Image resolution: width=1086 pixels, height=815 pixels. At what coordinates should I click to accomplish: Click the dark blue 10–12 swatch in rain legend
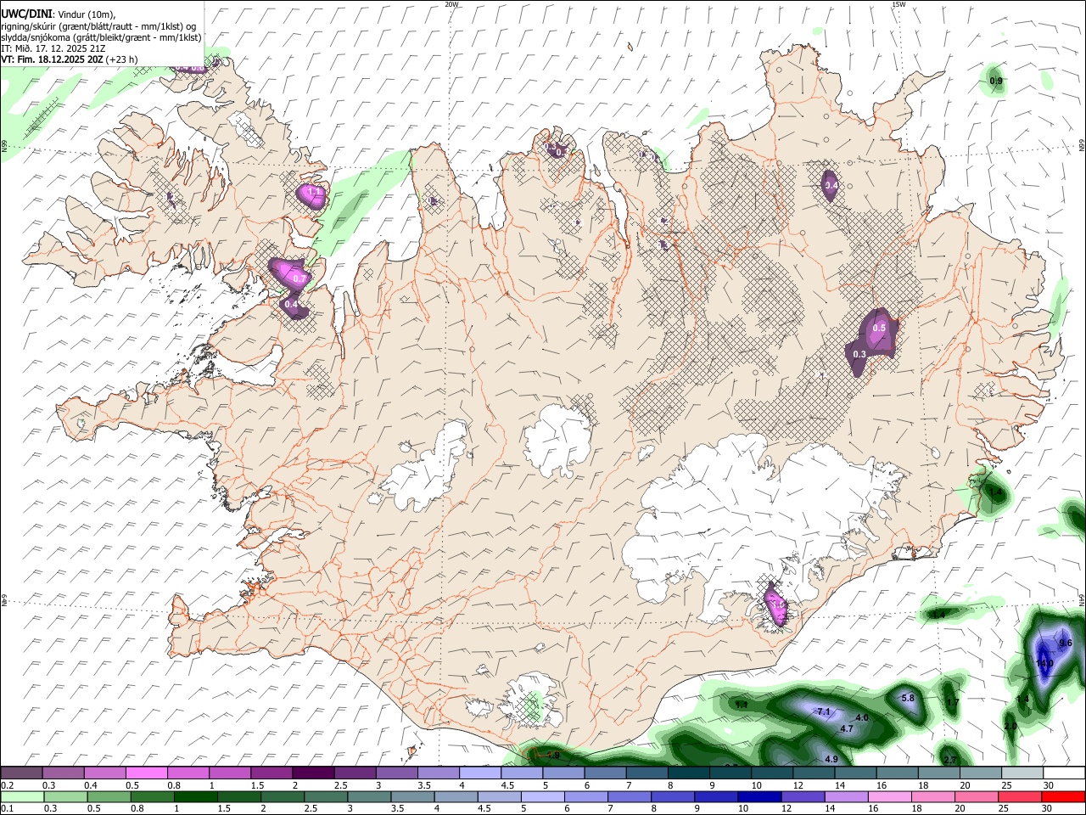click(x=760, y=796)
